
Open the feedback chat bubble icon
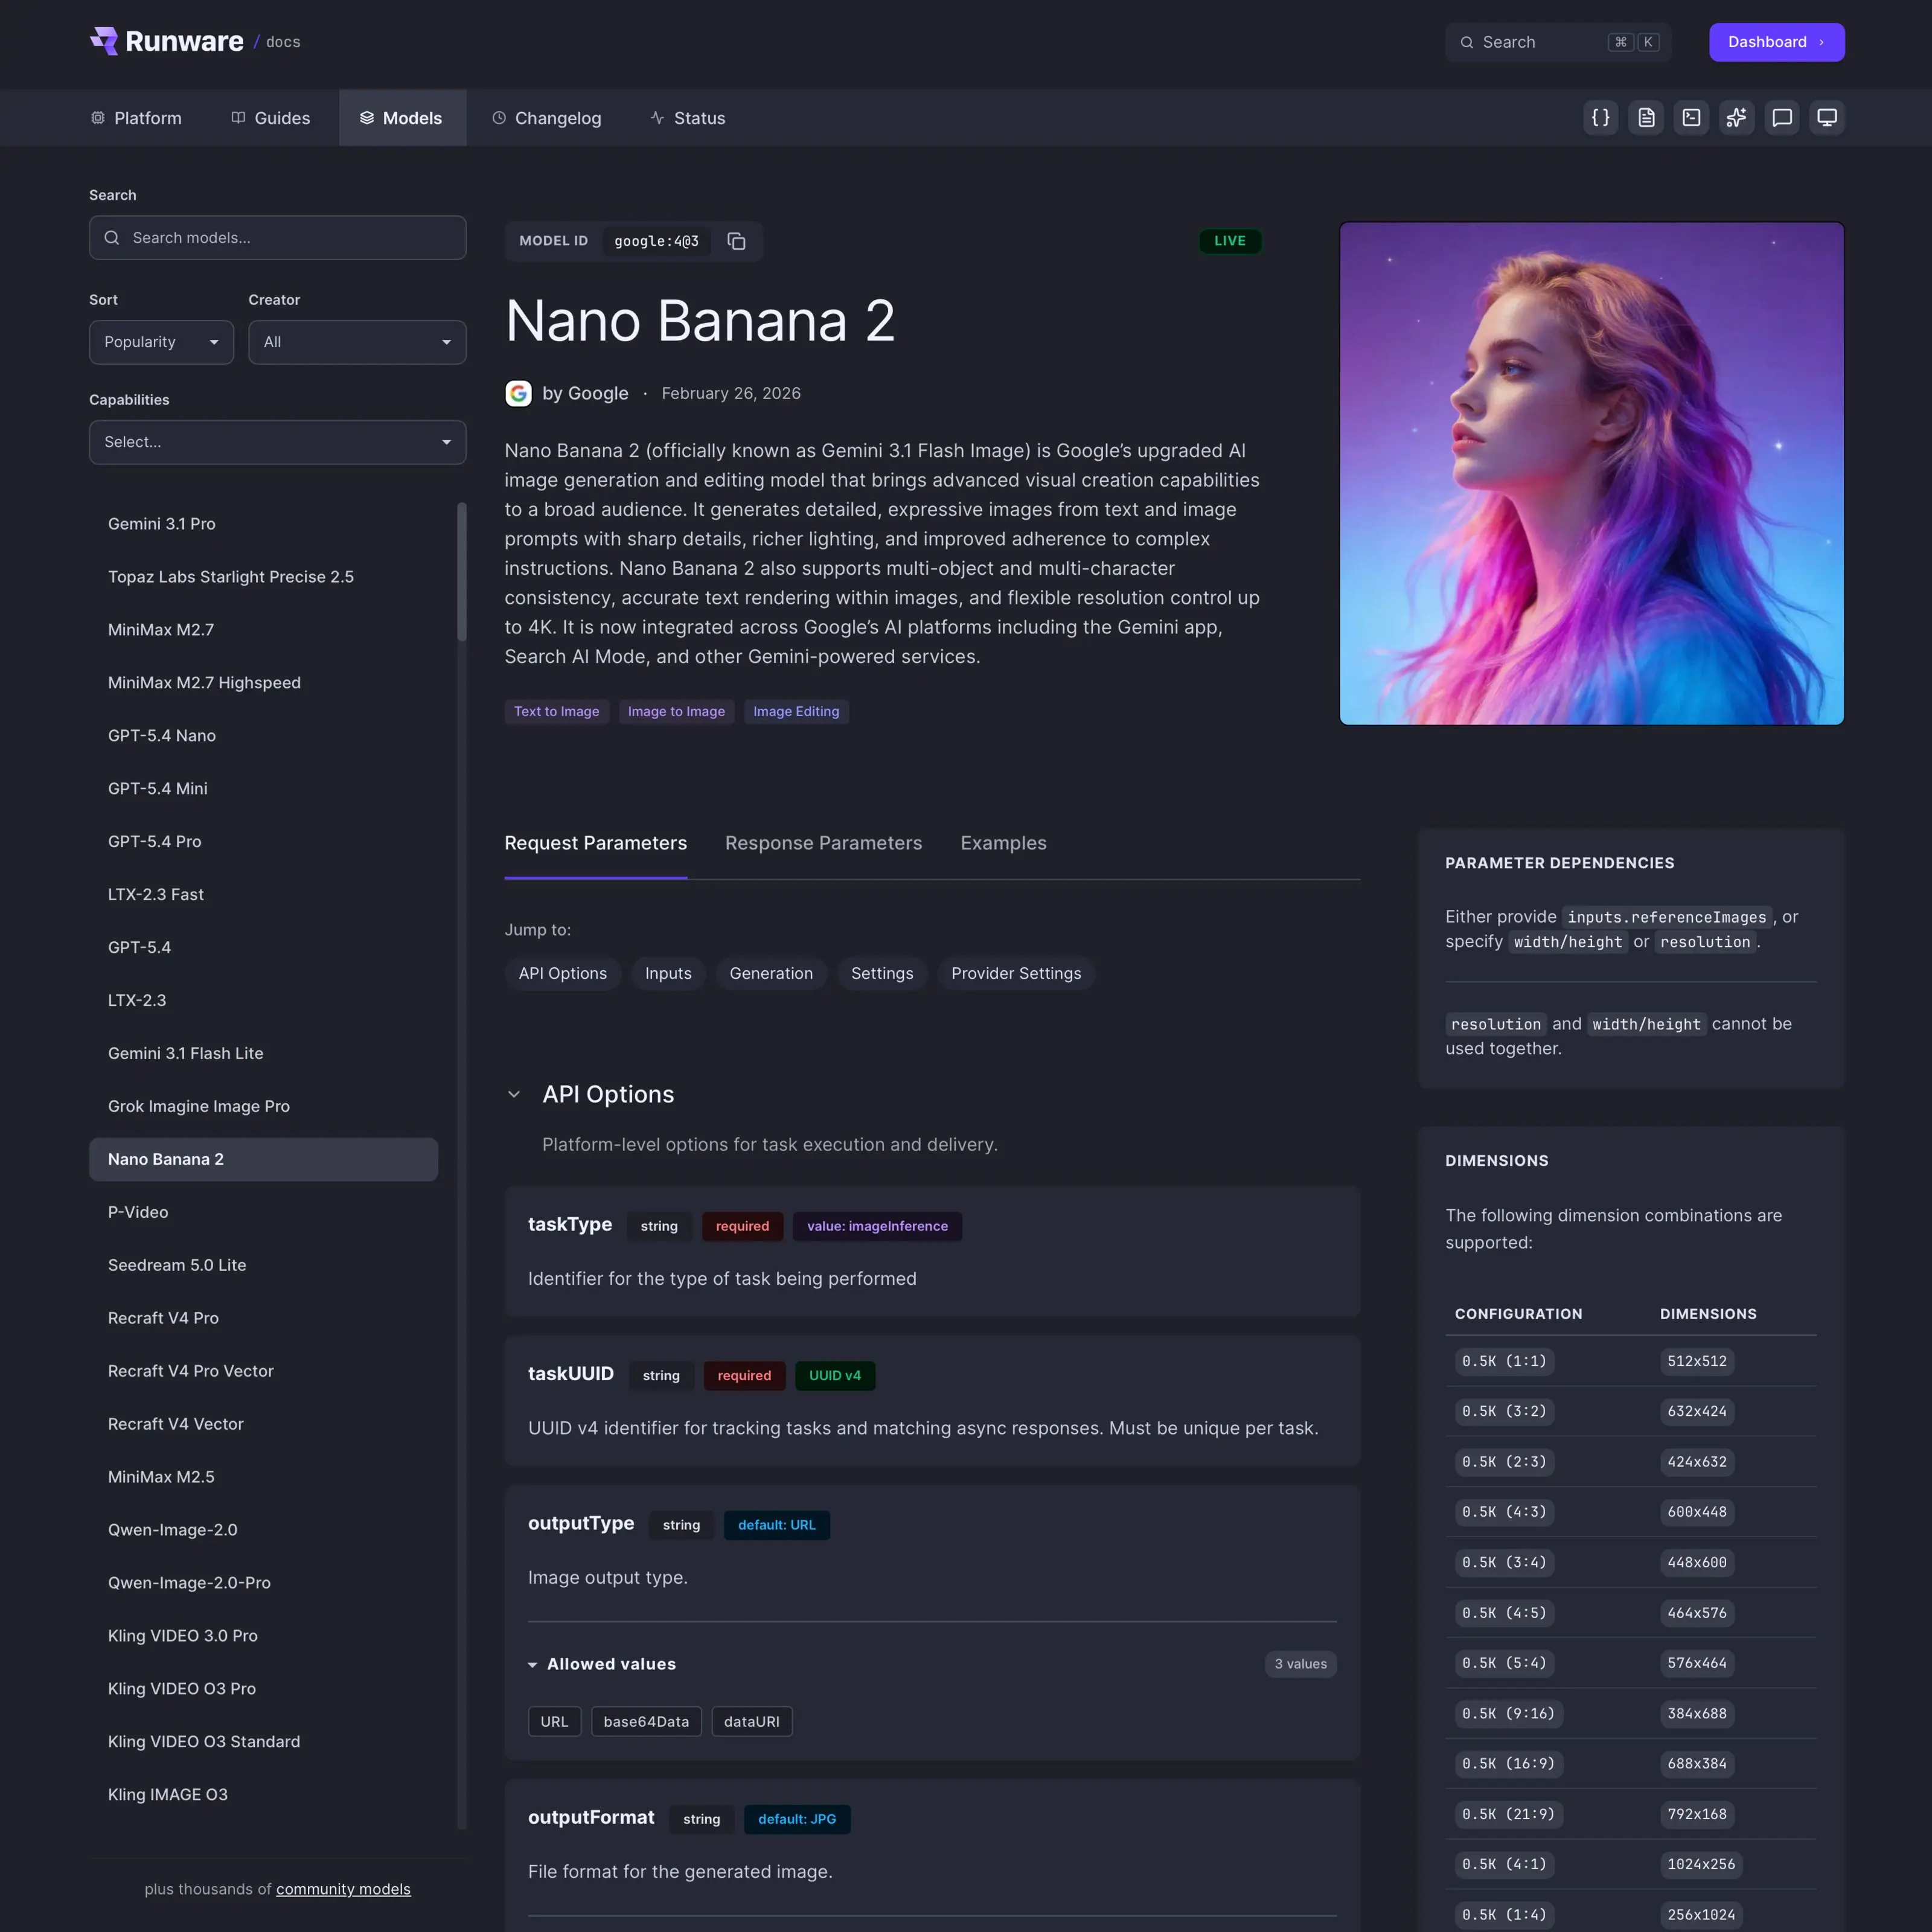click(x=1782, y=117)
